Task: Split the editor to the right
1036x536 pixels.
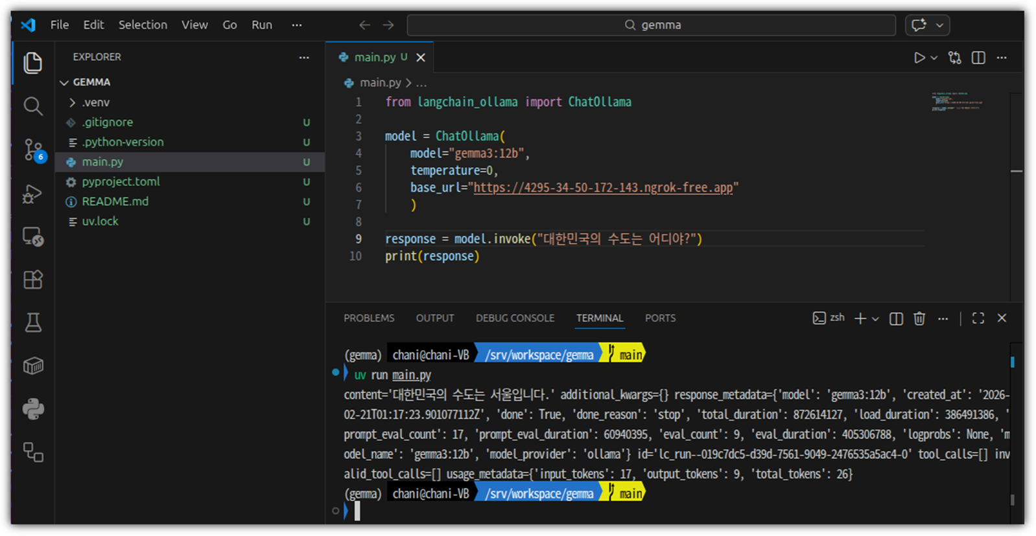Action: pyautogui.click(x=979, y=58)
